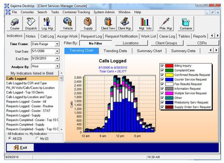The width and height of the screenshot is (224, 163).
Task: Open the Consoles menu
Action: coord(27,12)
